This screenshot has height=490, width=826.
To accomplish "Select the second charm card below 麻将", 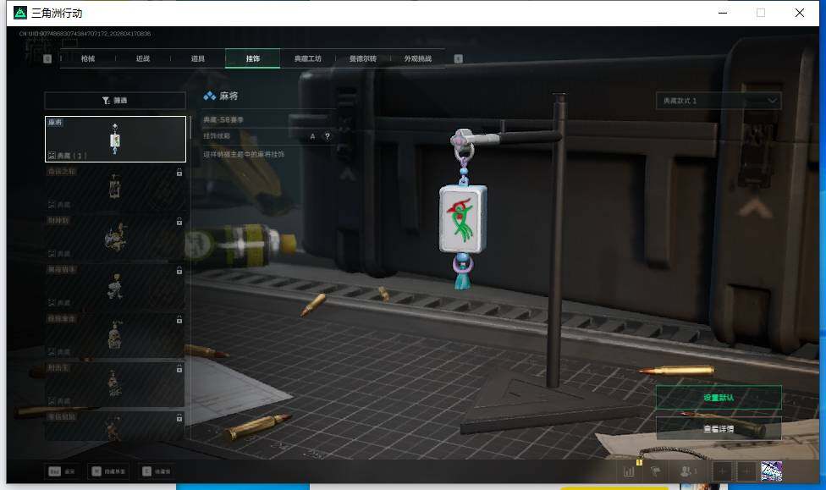I will (x=115, y=188).
